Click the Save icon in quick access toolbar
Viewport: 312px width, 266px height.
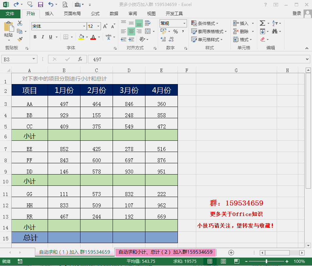point(41,4)
